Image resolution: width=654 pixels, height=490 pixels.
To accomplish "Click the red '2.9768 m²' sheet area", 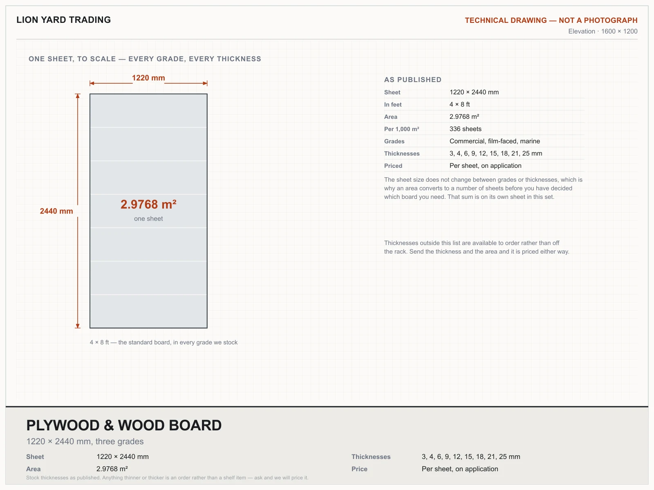I will click(x=148, y=204).
